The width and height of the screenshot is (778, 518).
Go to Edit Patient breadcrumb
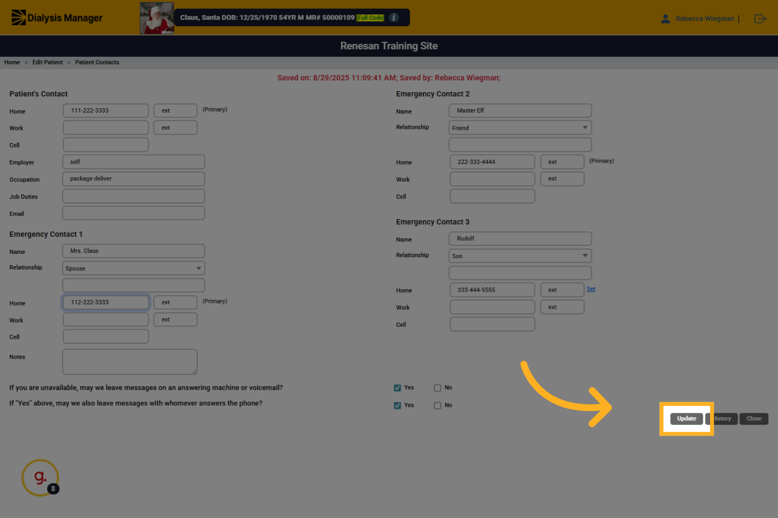48,62
